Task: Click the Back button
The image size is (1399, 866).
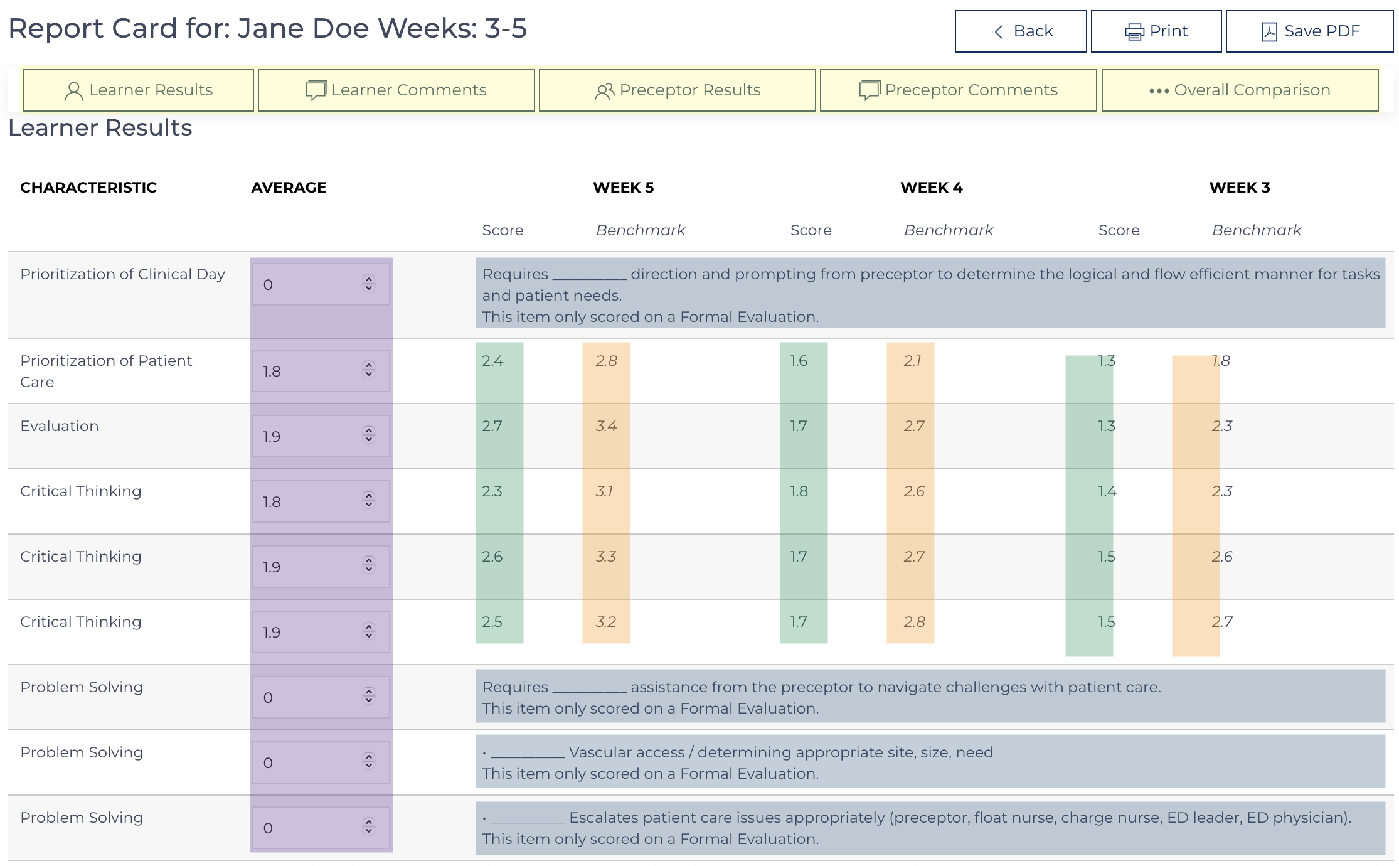Action: [1021, 31]
